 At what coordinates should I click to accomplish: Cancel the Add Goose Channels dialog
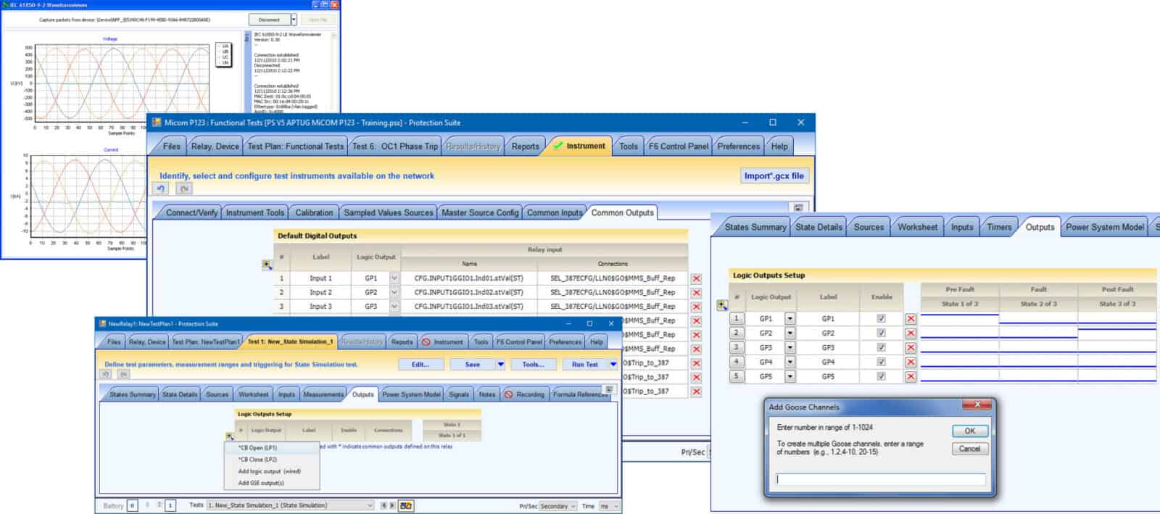click(x=970, y=449)
